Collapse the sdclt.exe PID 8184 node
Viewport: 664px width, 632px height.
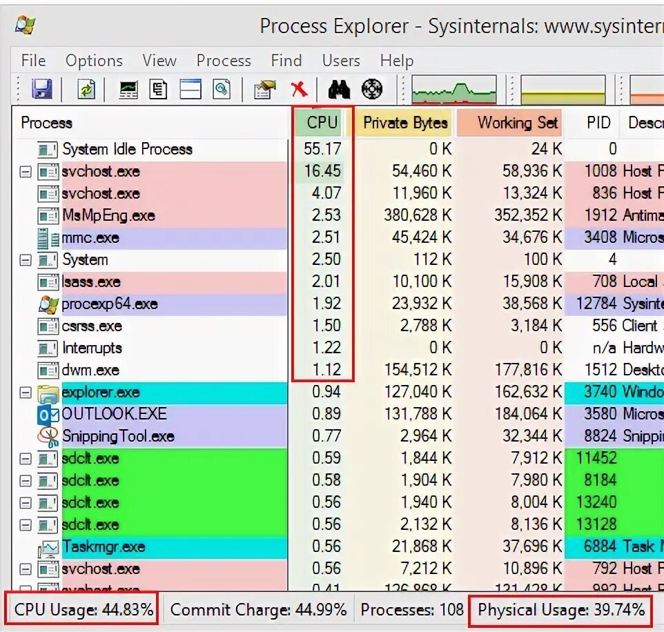click(x=26, y=481)
